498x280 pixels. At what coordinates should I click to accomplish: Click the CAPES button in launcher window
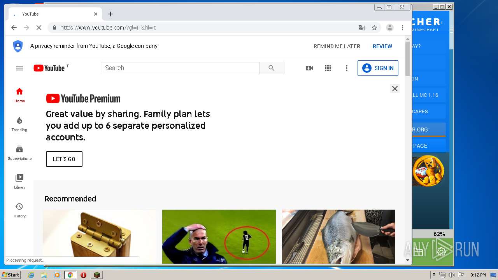pyautogui.click(x=429, y=112)
